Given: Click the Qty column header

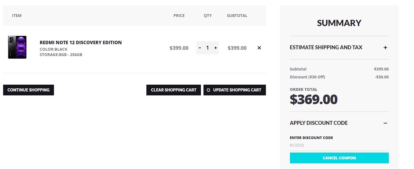Looking at the screenshot, I should pos(207,16).
